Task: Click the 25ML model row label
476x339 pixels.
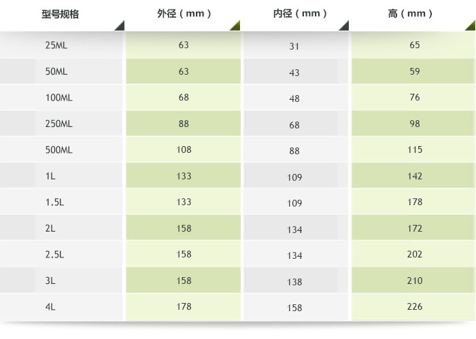Action: (x=55, y=46)
